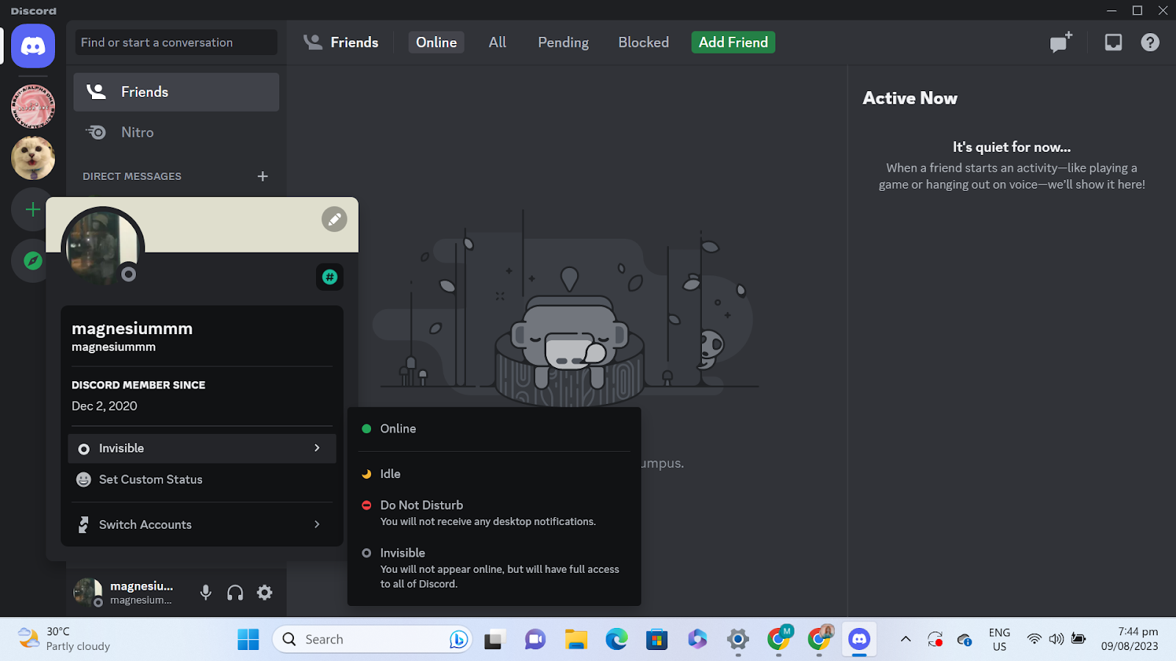Open the cat avatar server
The height and width of the screenshot is (661, 1176).
(33, 158)
